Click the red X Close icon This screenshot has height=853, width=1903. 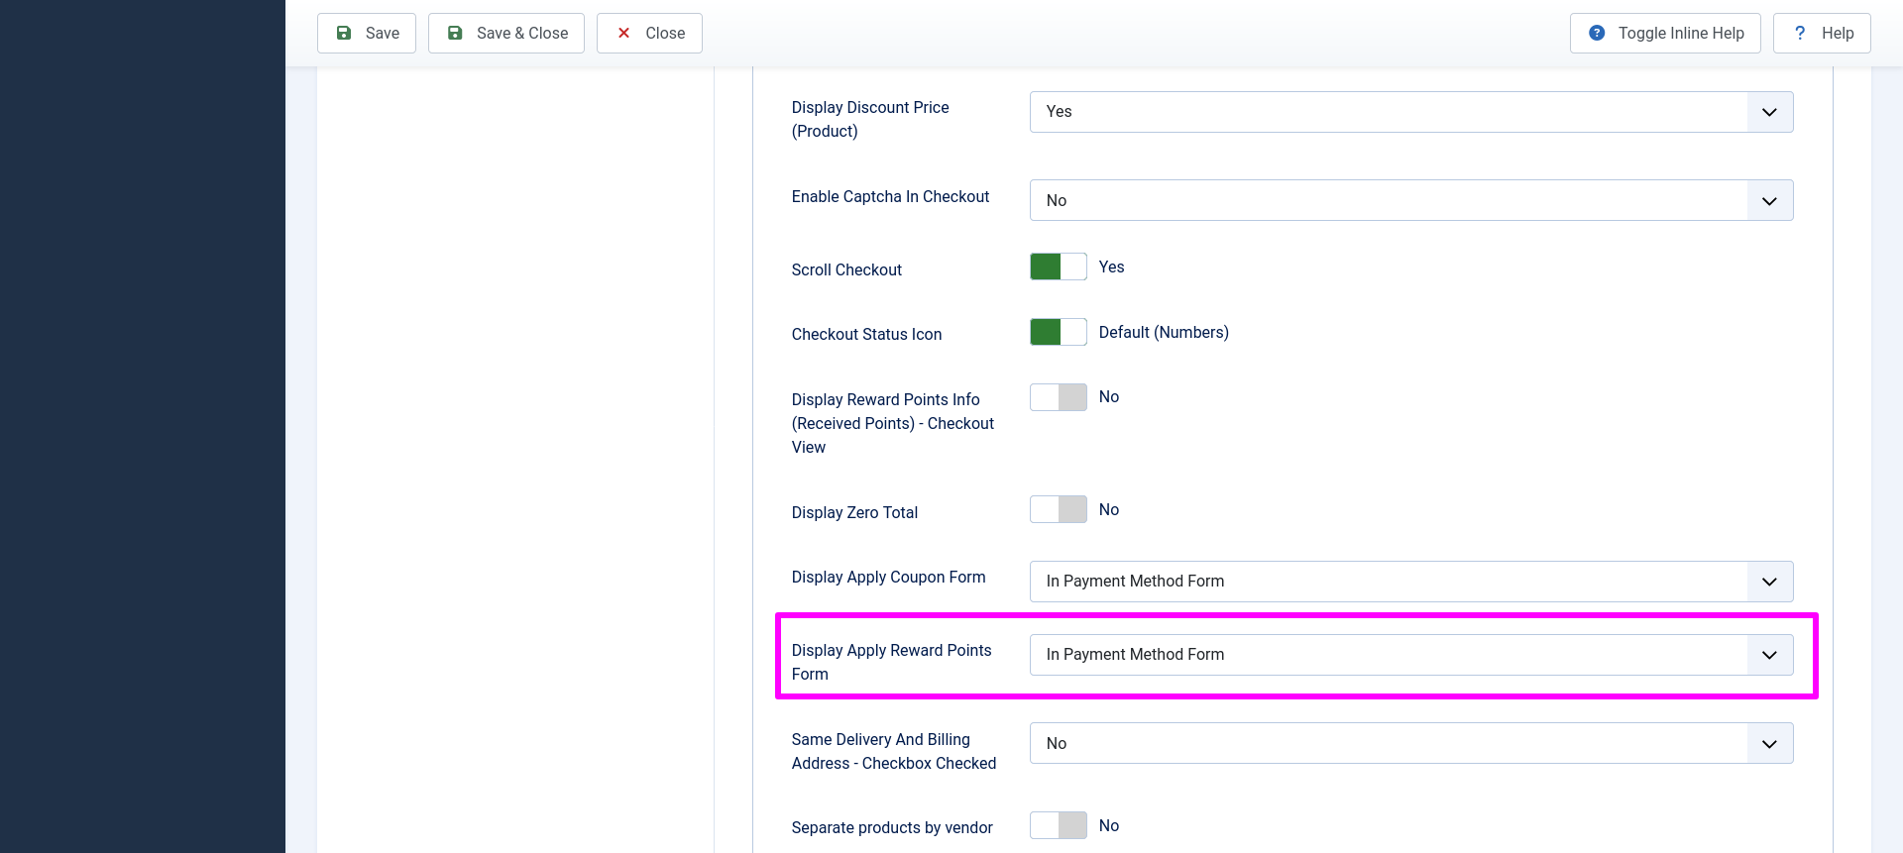coord(623,33)
